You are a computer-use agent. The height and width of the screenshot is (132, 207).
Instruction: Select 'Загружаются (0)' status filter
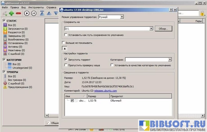click(x=18, y=29)
